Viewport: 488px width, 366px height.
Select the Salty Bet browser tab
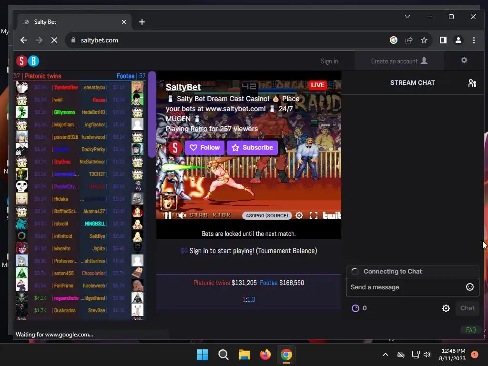tap(75, 22)
